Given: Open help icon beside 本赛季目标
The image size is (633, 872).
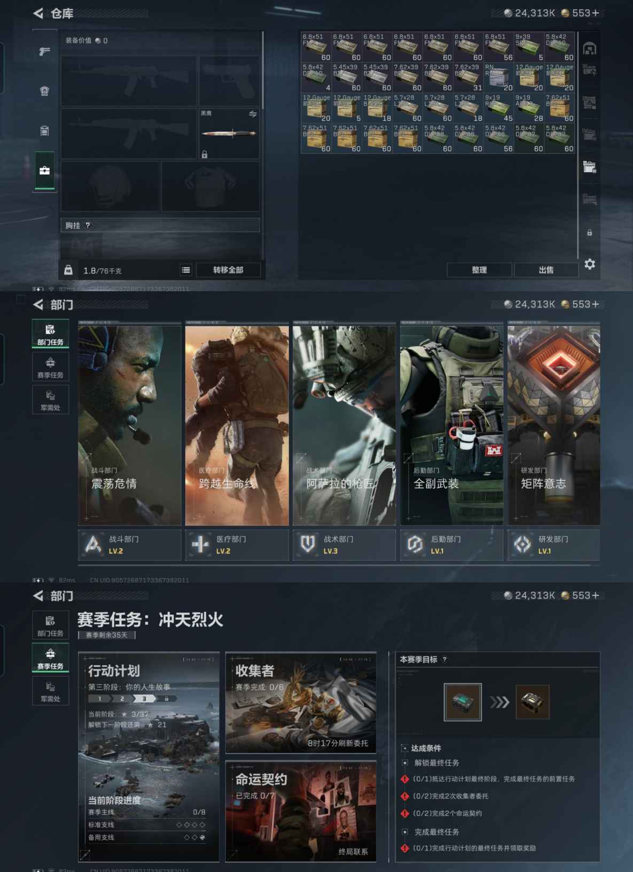Looking at the screenshot, I should coord(444,660).
